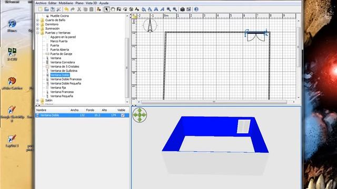
Task: Open the Mobiliario menu
Action: (66, 3)
